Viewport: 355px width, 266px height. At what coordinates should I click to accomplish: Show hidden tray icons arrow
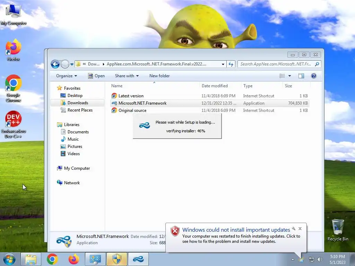293,259
